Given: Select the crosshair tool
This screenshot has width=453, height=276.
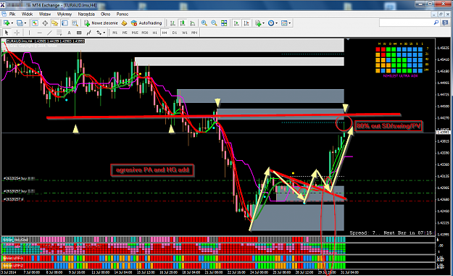Looking at the screenshot, I should coord(17,33).
